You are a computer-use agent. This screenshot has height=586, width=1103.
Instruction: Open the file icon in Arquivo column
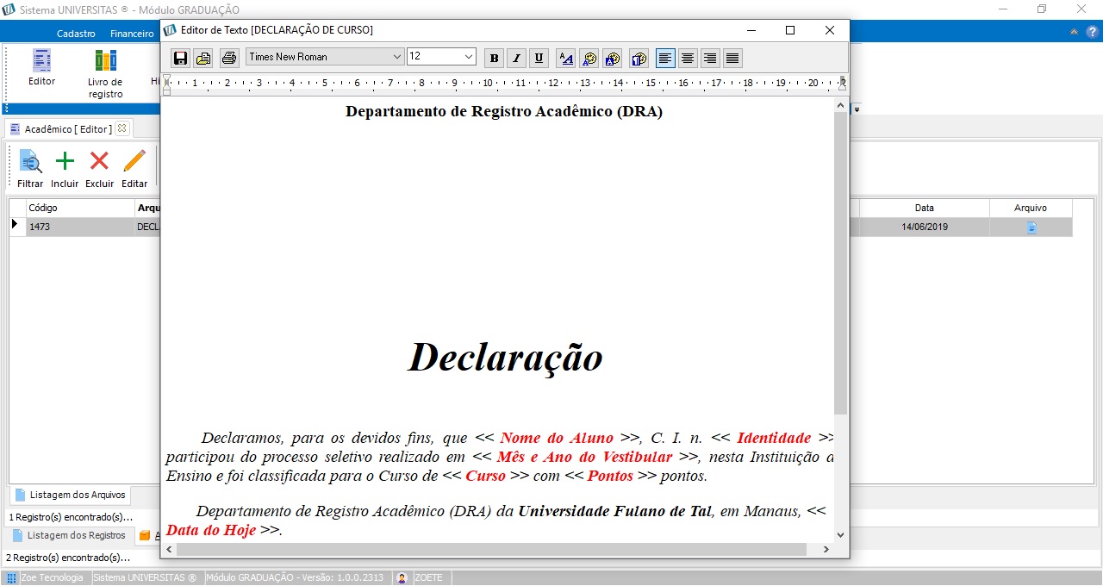pyautogui.click(x=1031, y=228)
